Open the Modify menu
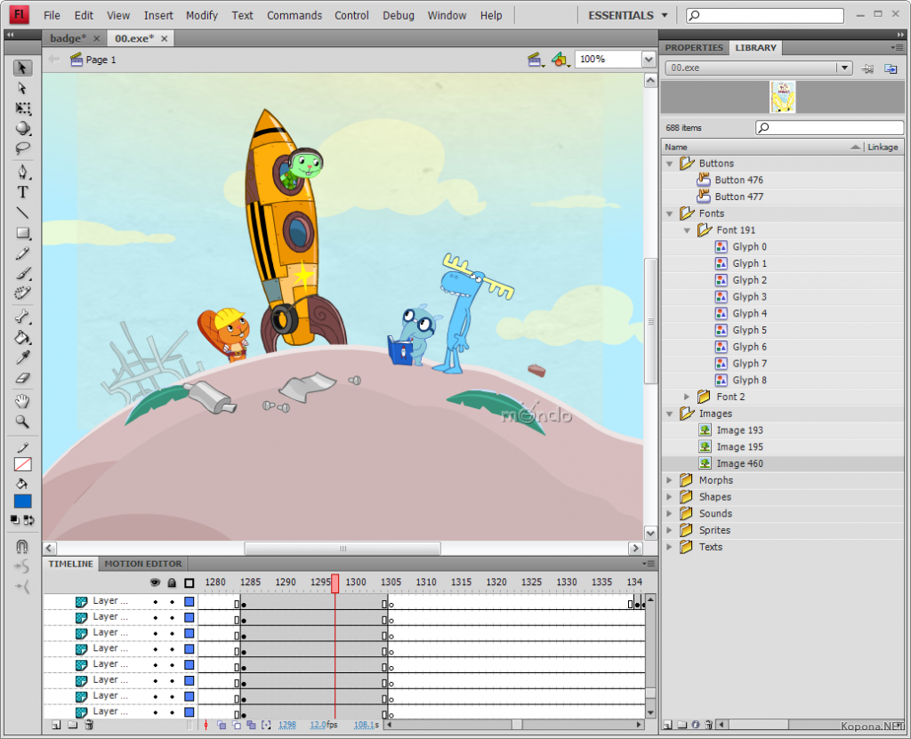The image size is (911, 739). pos(202,15)
